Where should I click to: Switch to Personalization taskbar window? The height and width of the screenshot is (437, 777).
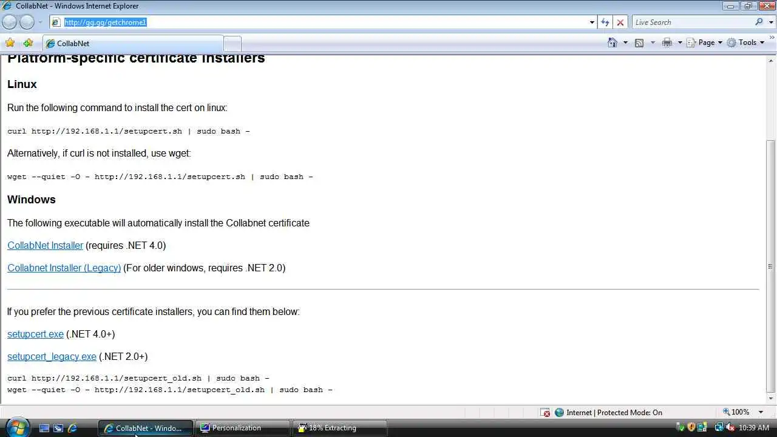243,428
